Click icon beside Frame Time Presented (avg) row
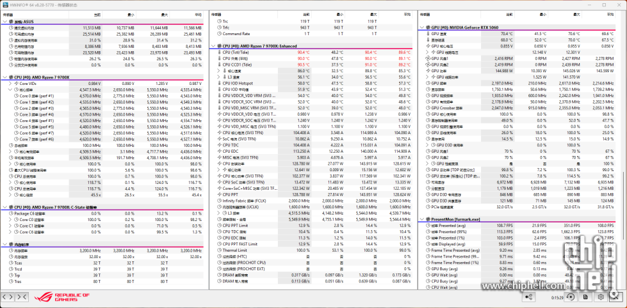 [428, 250]
